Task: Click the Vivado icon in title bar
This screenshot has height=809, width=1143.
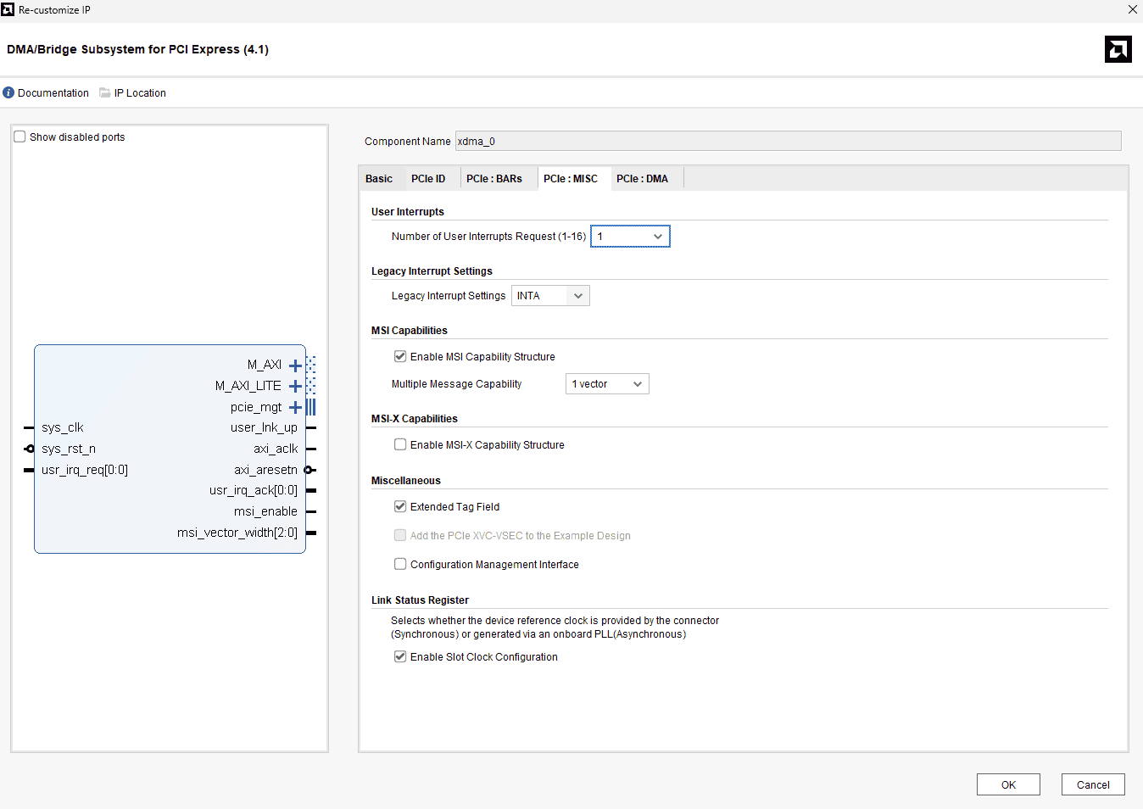Action: coord(8,10)
